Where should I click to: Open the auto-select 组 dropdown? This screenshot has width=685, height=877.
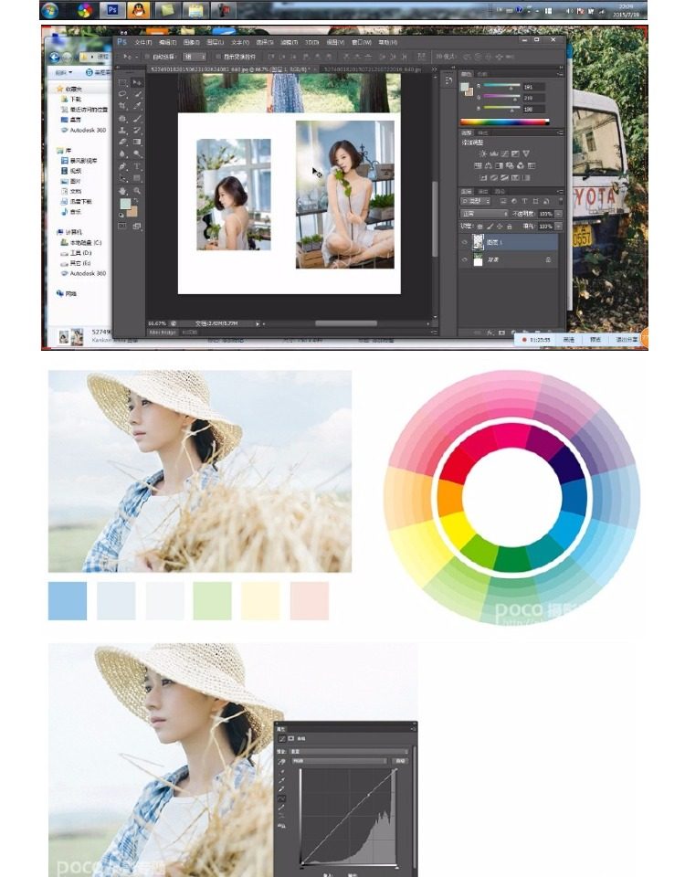[195, 57]
